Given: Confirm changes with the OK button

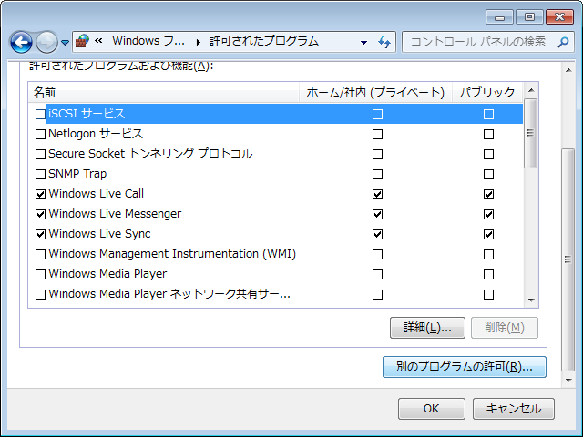Looking at the screenshot, I should 431,409.
